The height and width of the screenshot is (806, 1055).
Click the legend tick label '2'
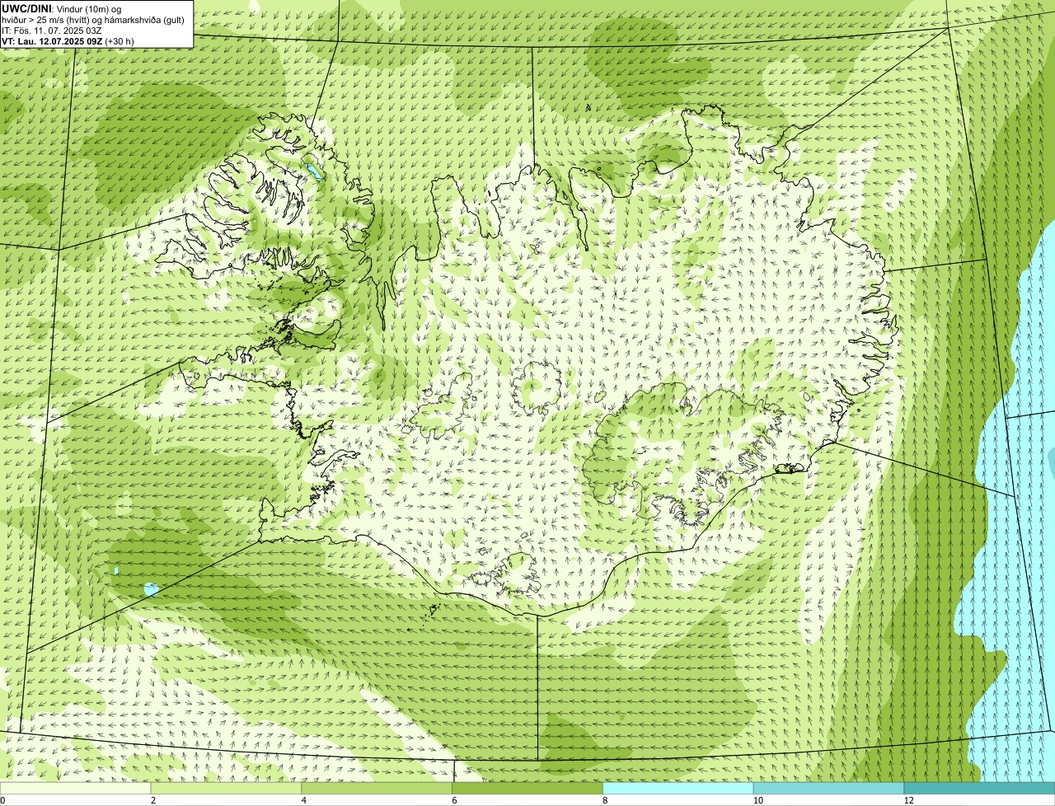(153, 800)
